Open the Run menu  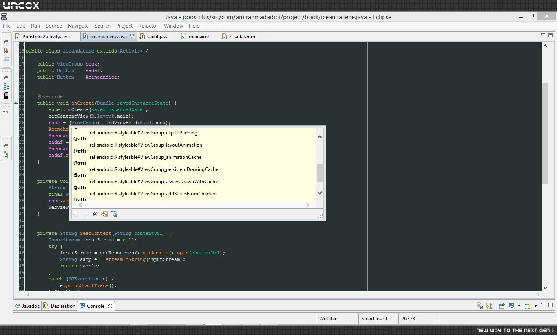(x=35, y=26)
